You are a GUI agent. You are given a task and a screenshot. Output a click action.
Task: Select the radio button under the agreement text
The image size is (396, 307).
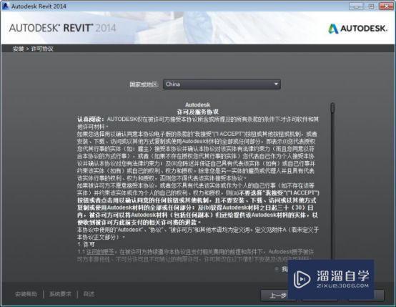click(277, 269)
